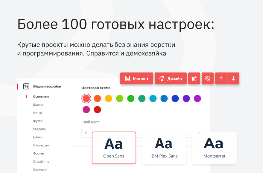263x173 pixels.
Task: Click the Свой цвет hex input field
Action: point(141,133)
